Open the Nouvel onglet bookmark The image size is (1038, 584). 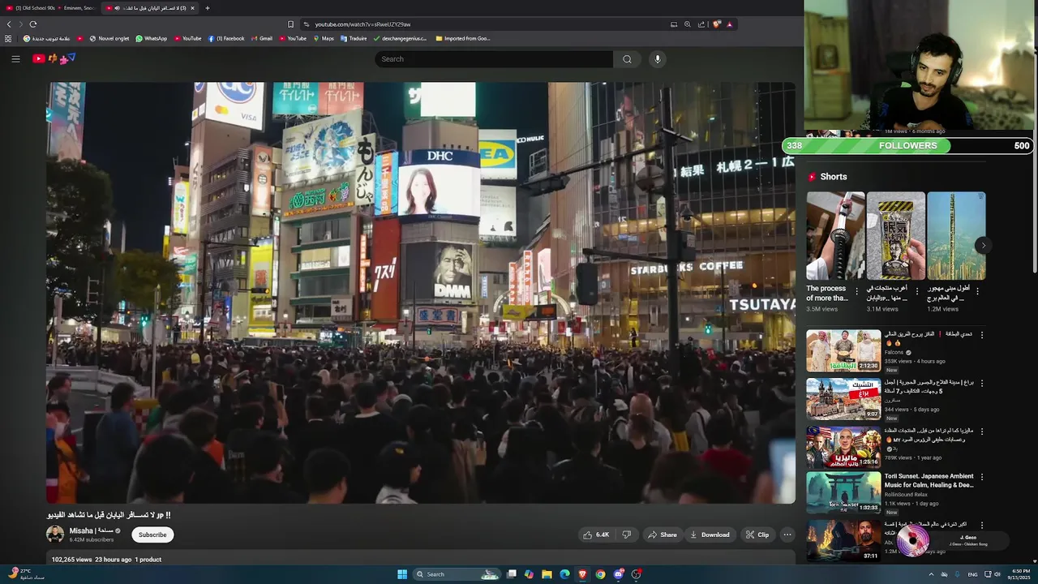(x=109, y=38)
